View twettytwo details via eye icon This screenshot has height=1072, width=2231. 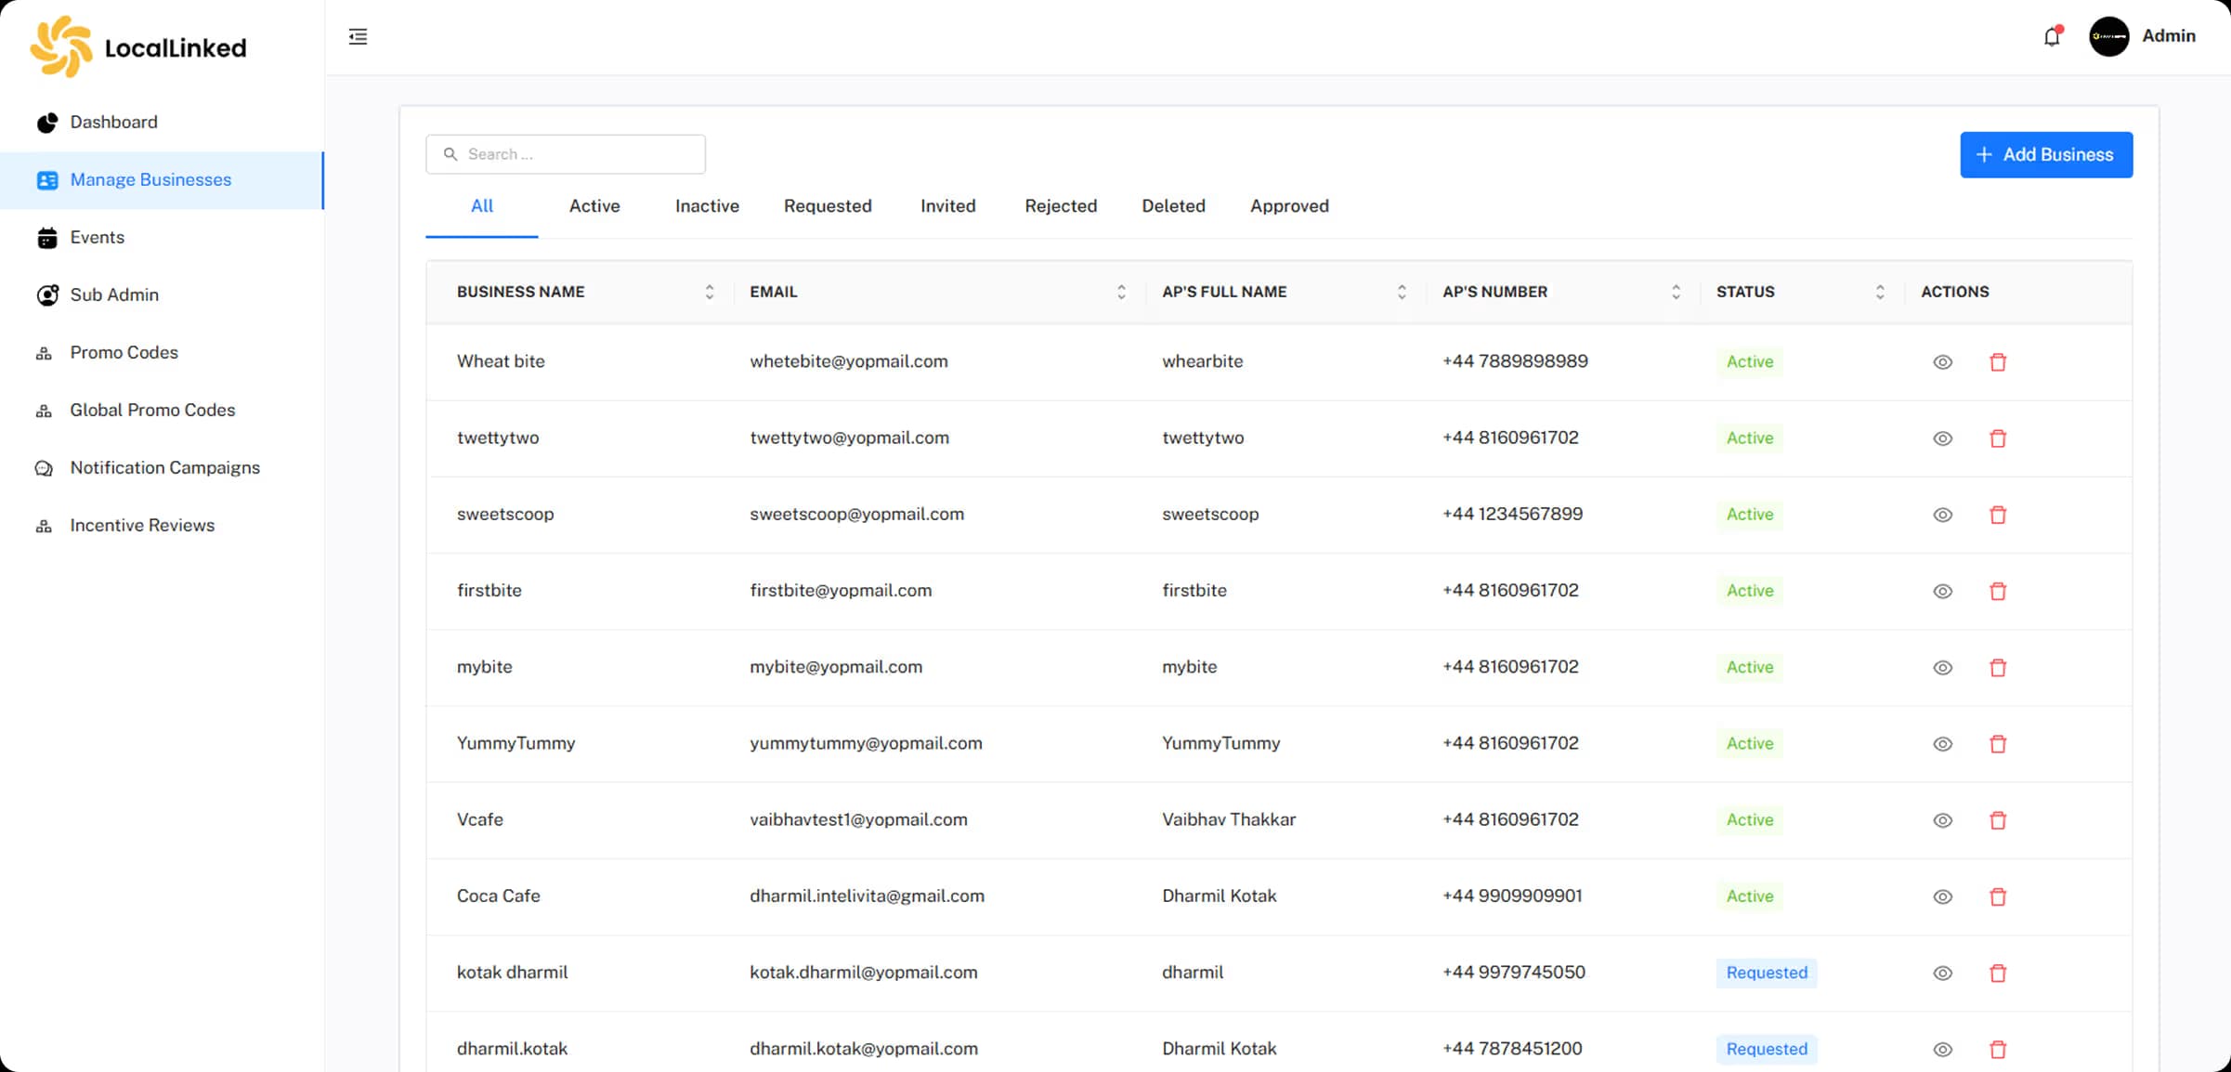coord(1942,438)
